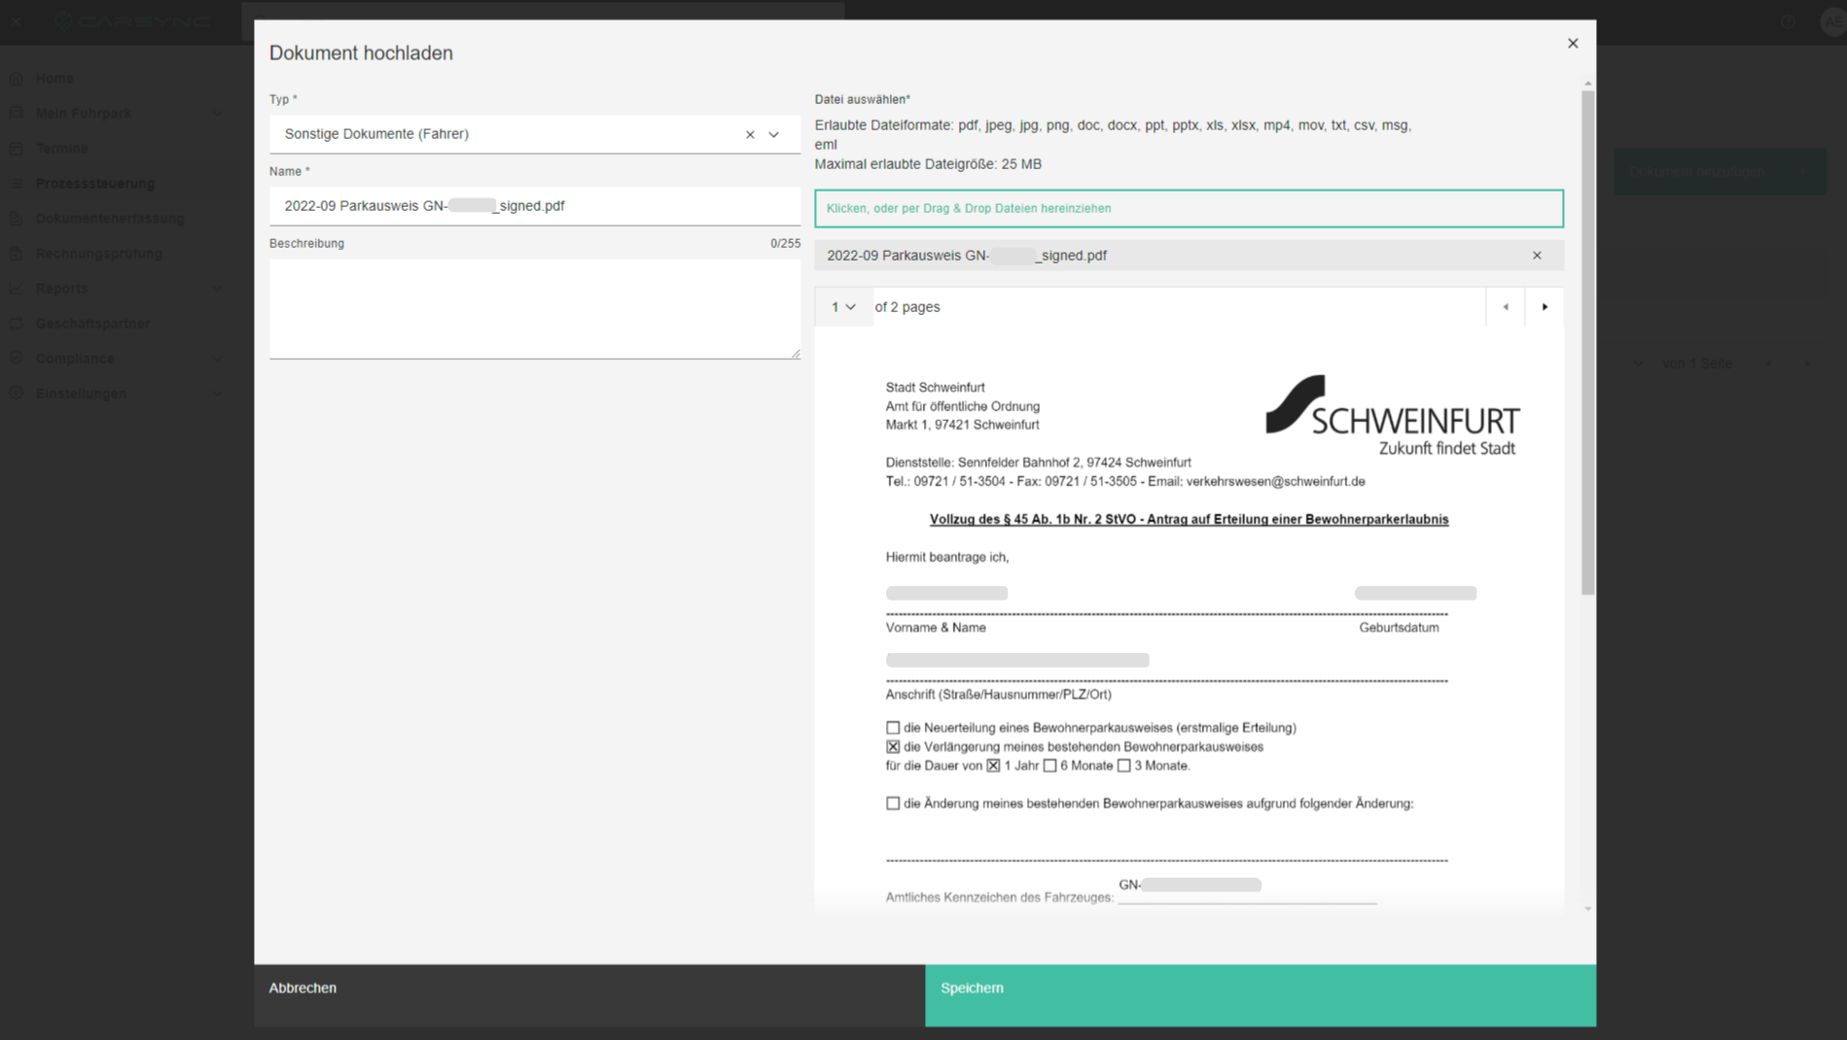Image resolution: width=1847 pixels, height=1040 pixels.
Task: Click the Dokumentenerfassung sidebar icon
Action: (x=16, y=218)
